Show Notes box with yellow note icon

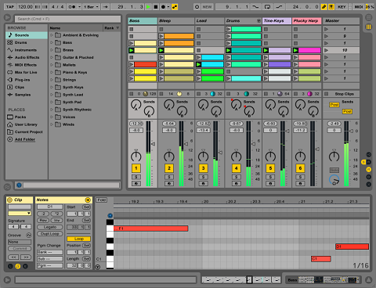(18, 266)
